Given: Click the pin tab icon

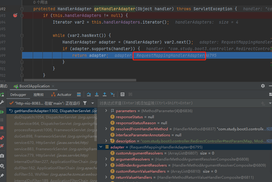Looking at the screenshot, I should click(x=2, y=176).
